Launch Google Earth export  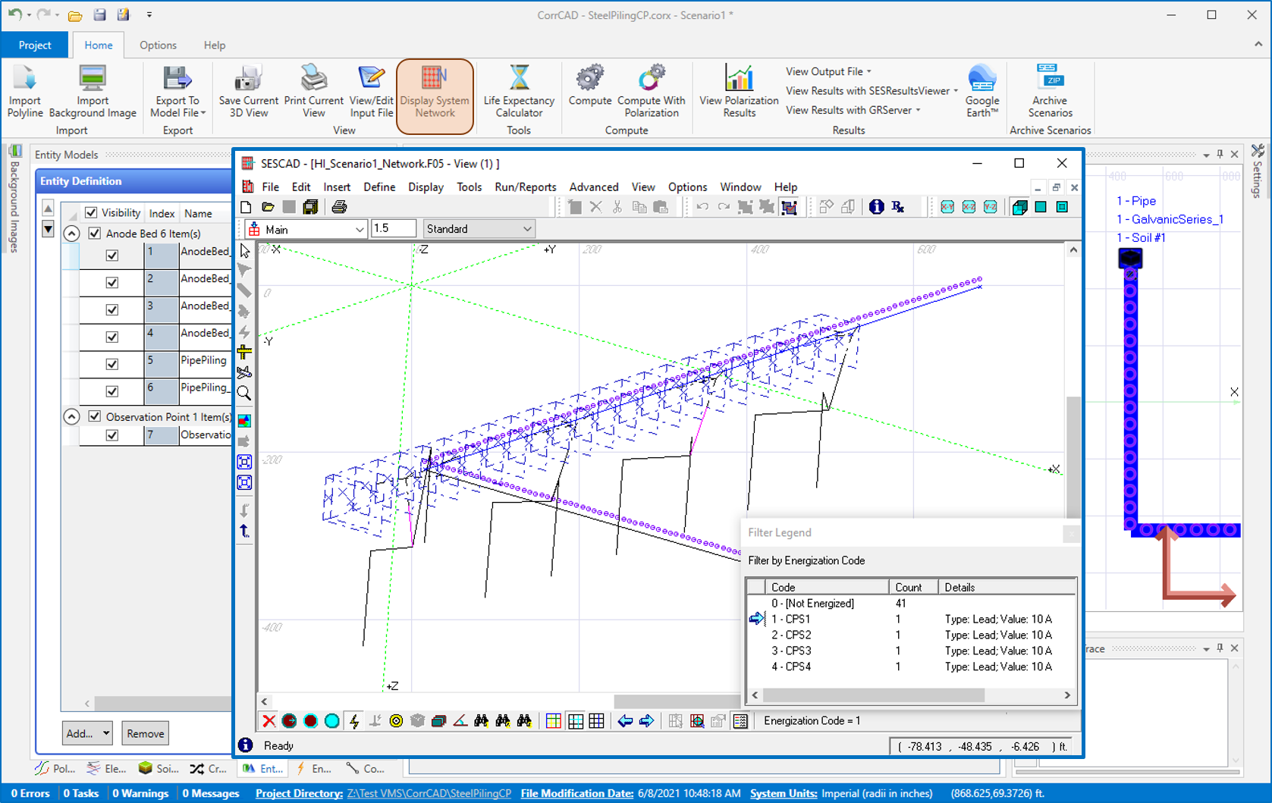point(982,92)
